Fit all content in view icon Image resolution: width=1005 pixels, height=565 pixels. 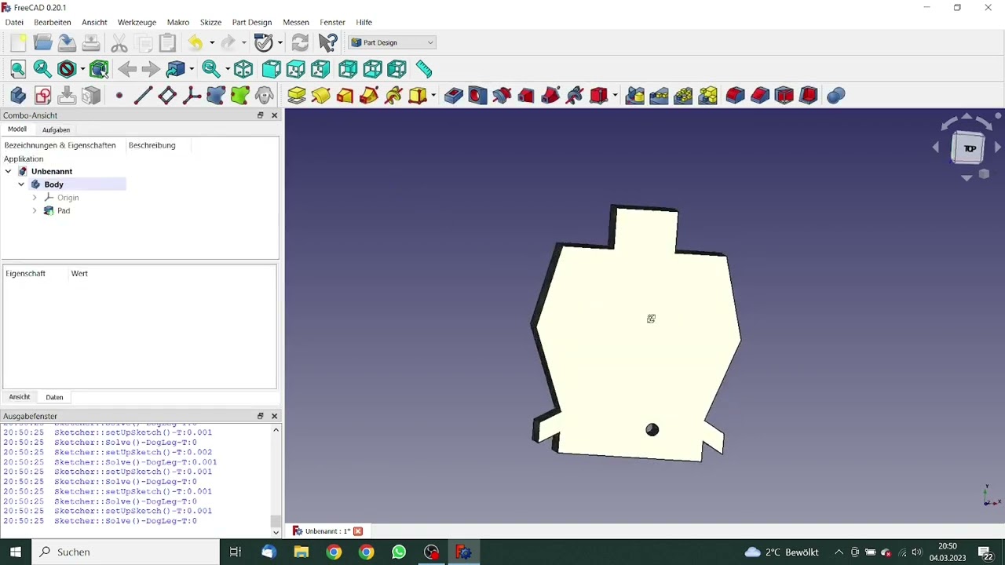[x=18, y=69]
